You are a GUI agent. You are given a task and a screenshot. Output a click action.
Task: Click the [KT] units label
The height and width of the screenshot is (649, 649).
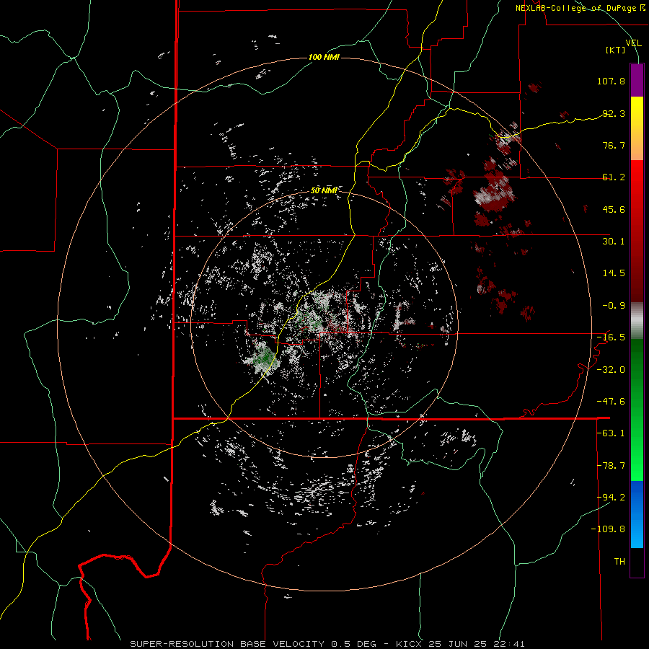pos(616,50)
